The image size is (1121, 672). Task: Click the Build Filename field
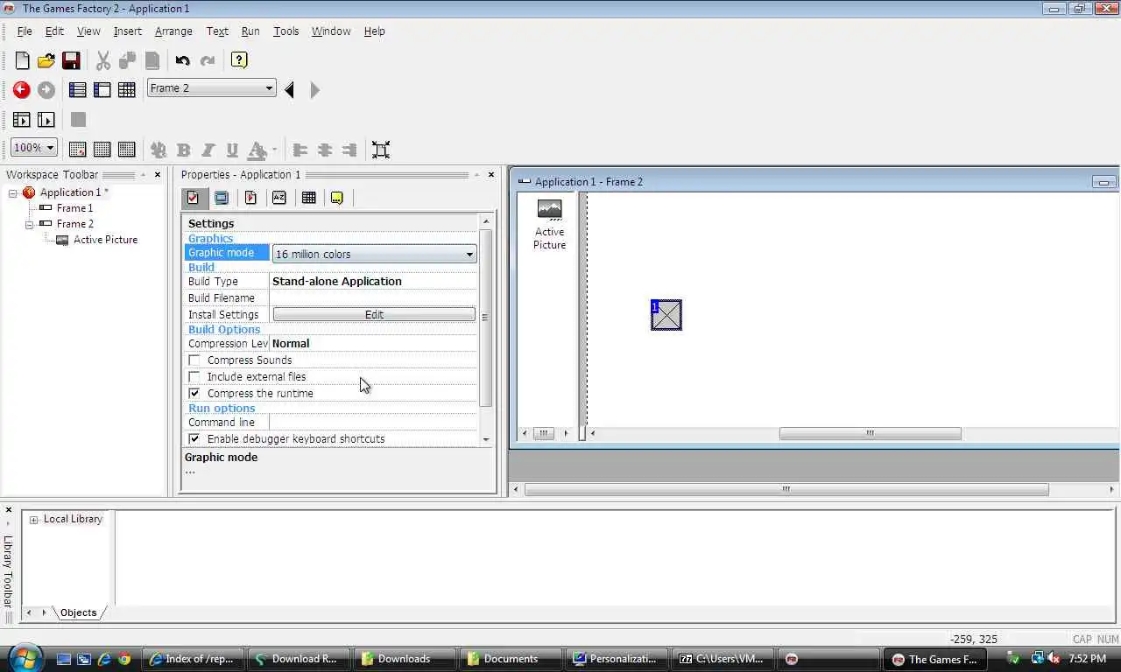coord(374,297)
